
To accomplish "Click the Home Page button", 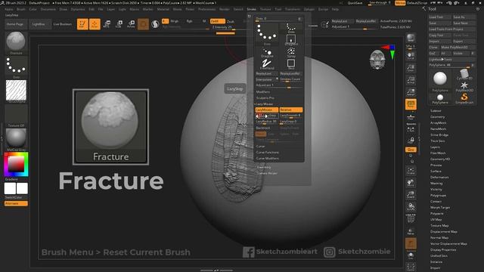I will 15,24.
